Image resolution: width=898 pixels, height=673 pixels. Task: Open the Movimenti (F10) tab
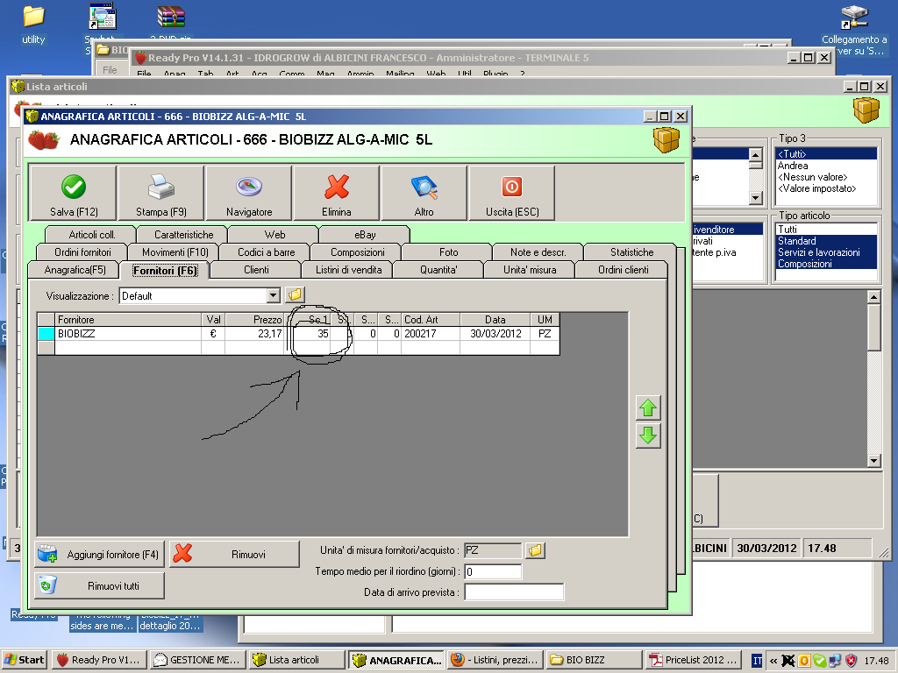tap(175, 251)
